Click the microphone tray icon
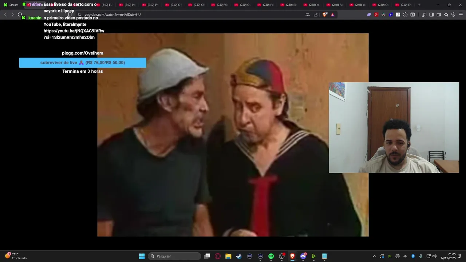Viewport: 466px width, 262px height. coord(421,256)
